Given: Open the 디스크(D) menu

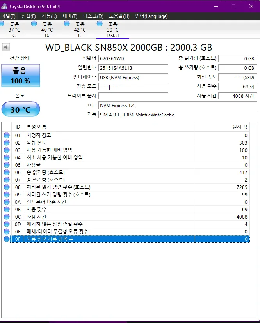Looking at the screenshot, I should [93, 16].
